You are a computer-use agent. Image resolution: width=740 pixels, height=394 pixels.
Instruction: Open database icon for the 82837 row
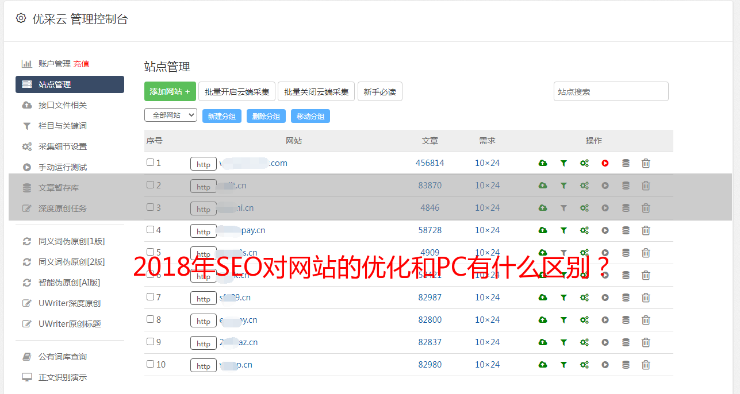point(626,342)
